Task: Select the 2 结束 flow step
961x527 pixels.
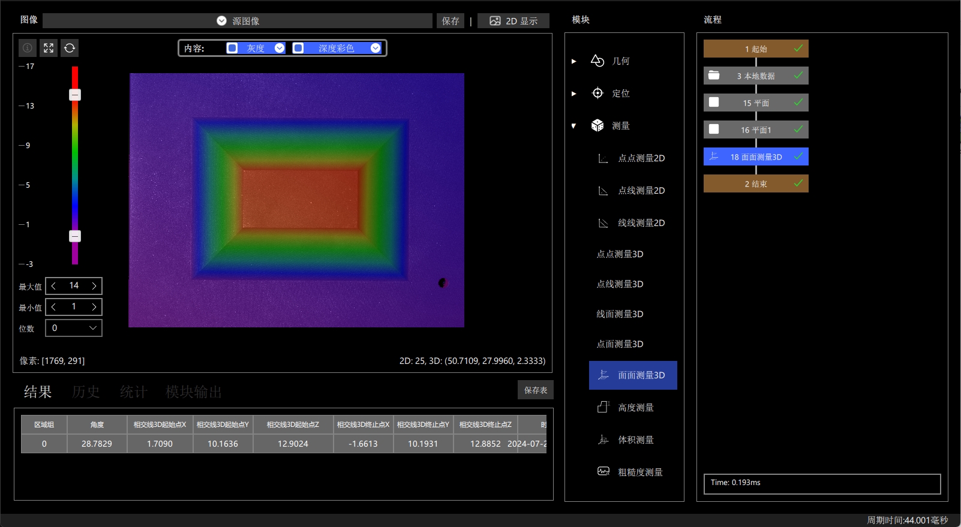Action: point(756,183)
